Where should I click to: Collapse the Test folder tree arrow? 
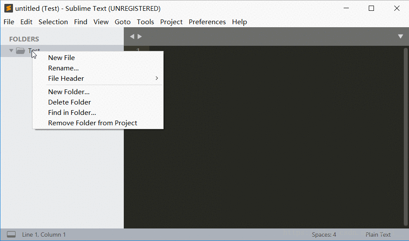11,51
